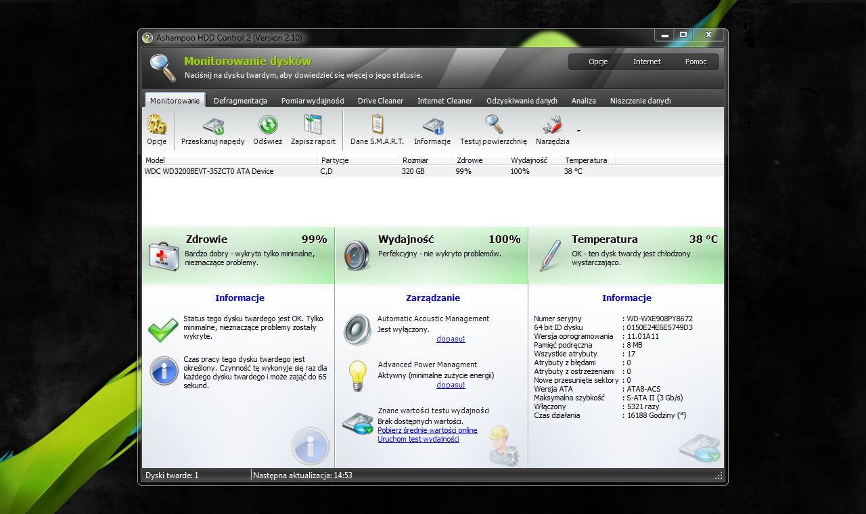Screen dimensions: 866x514
Task: Sort by the Zdrowie column header
Action: (480, 160)
